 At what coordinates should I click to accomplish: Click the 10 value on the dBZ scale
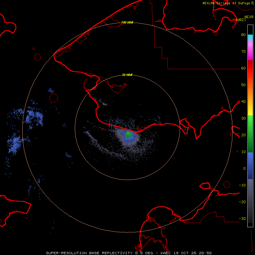click(243, 152)
